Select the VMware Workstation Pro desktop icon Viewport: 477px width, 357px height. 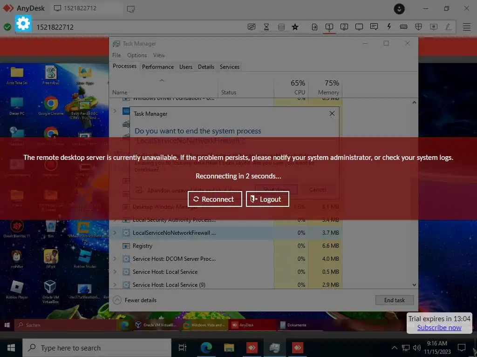click(85, 232)
